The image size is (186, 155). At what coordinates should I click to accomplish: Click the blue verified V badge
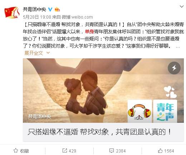50,9
